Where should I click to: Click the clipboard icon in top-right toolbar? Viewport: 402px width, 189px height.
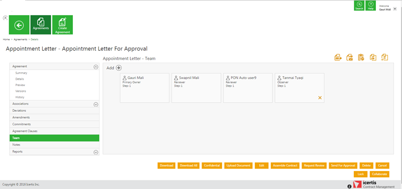click(x=361, y=57)
